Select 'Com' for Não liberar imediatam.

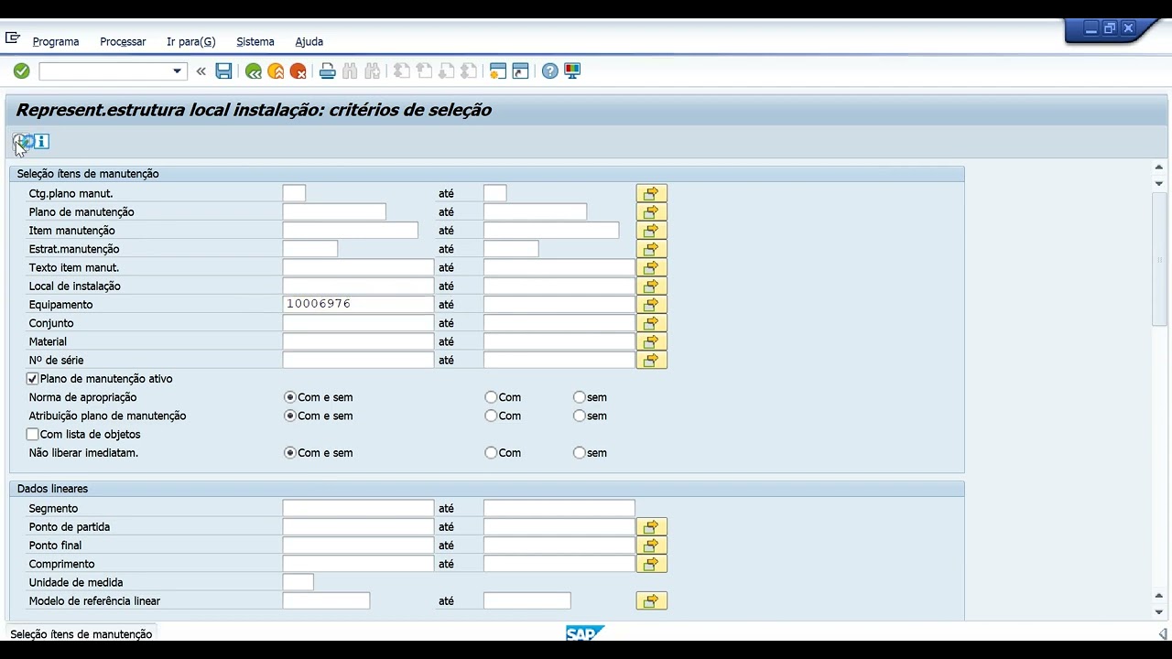coord(491,453)
